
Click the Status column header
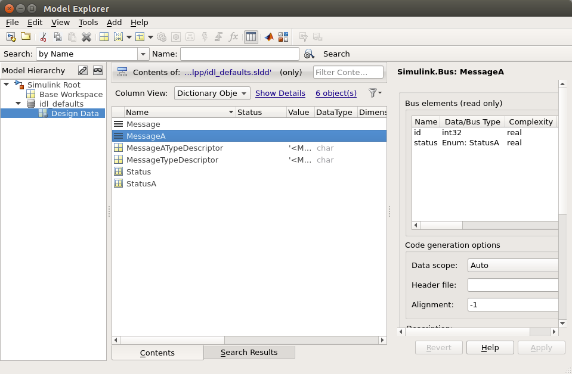click(261, 112)
